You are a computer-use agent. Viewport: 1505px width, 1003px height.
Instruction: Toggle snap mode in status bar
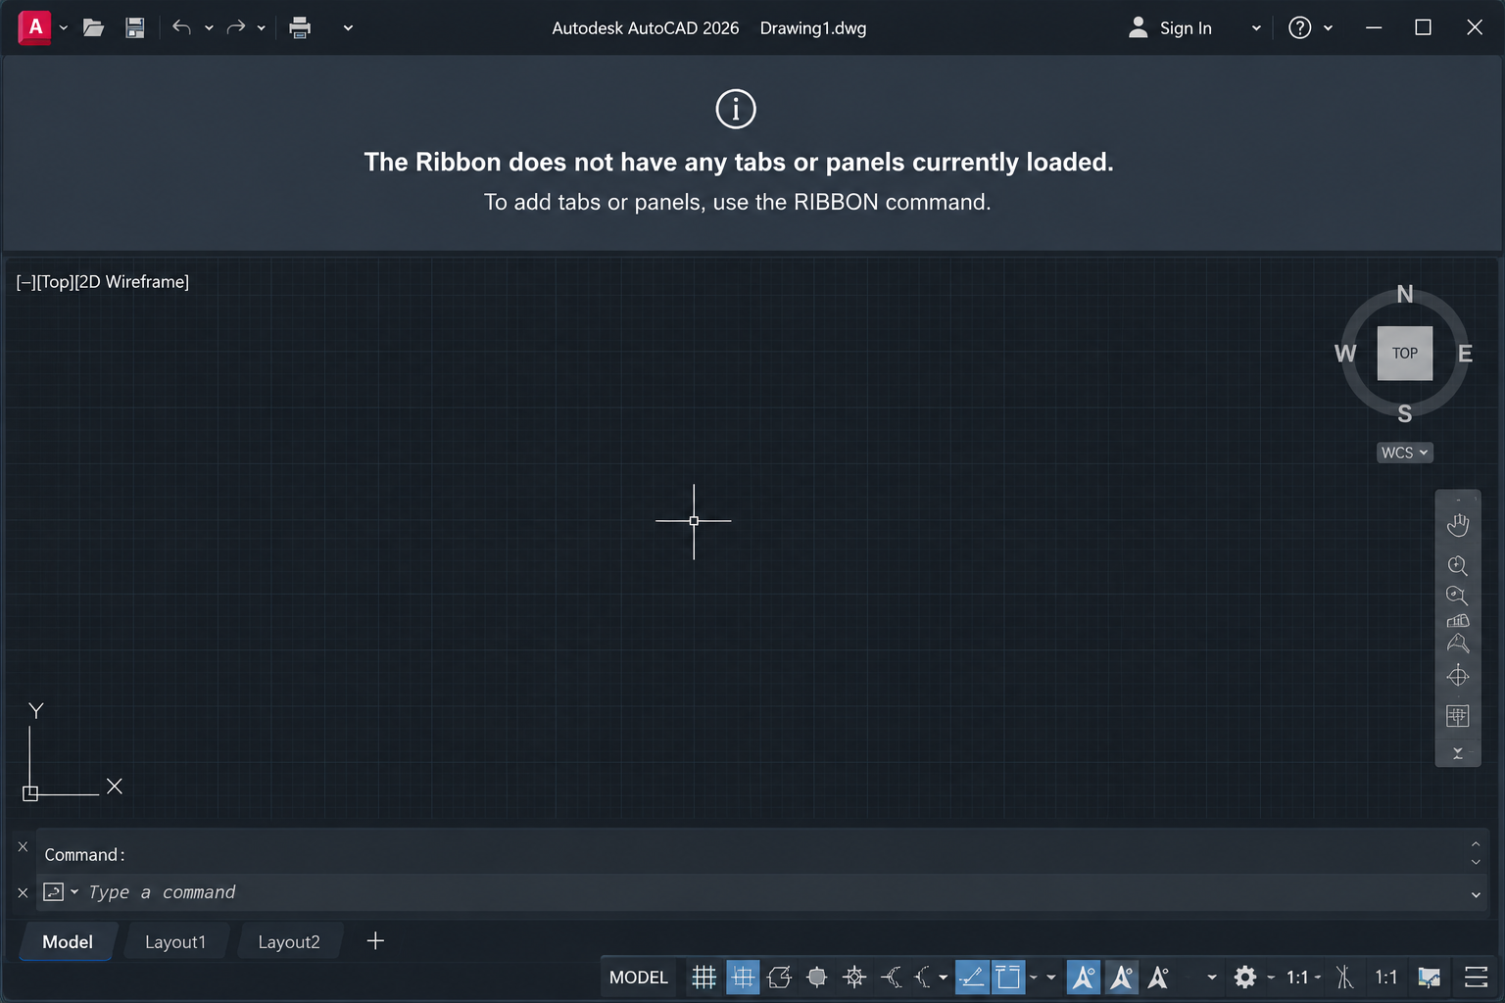743,978
